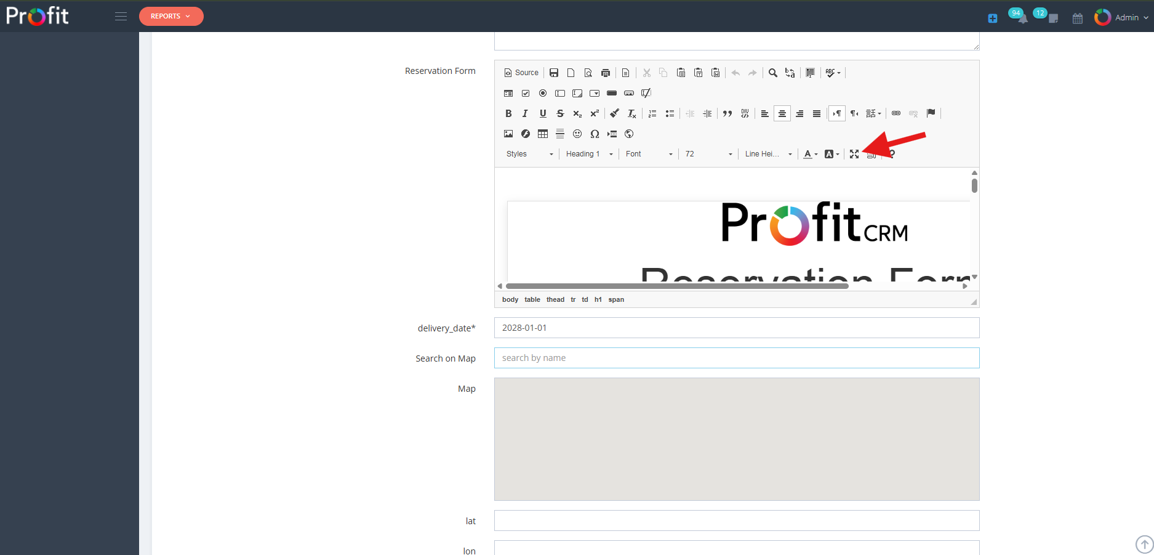Apply Bold formatting in the editor
The width and height of the screenshot is (1154, 555).
(508, 113)
